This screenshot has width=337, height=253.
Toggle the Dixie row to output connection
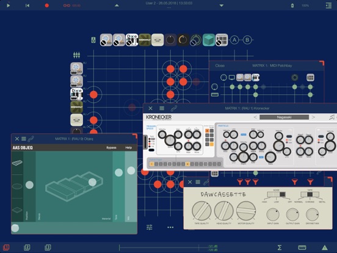pos(93,95)
